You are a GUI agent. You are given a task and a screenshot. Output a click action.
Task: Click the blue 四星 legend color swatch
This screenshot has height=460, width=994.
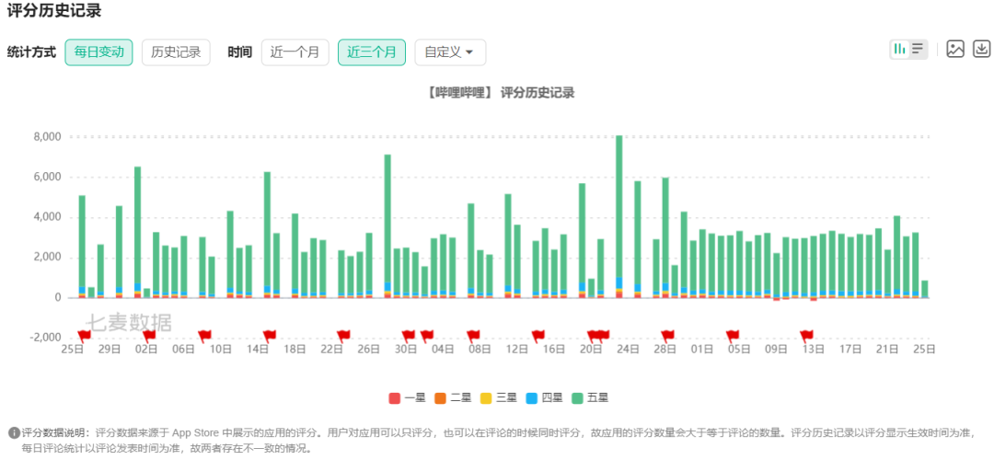click(533, 397)
